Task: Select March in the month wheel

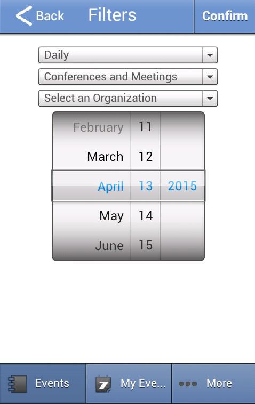Action: (x=105, y=156)
